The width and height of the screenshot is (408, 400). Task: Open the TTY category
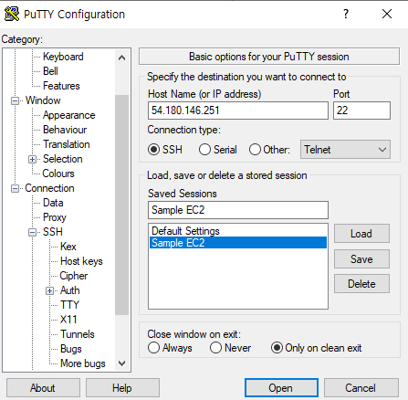69,305
